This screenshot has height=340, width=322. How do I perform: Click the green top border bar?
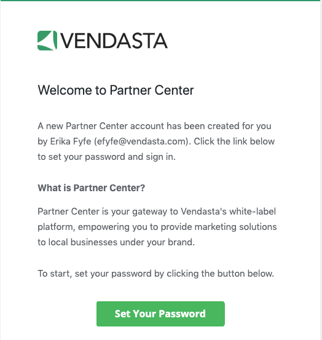[x=161, y=1]
